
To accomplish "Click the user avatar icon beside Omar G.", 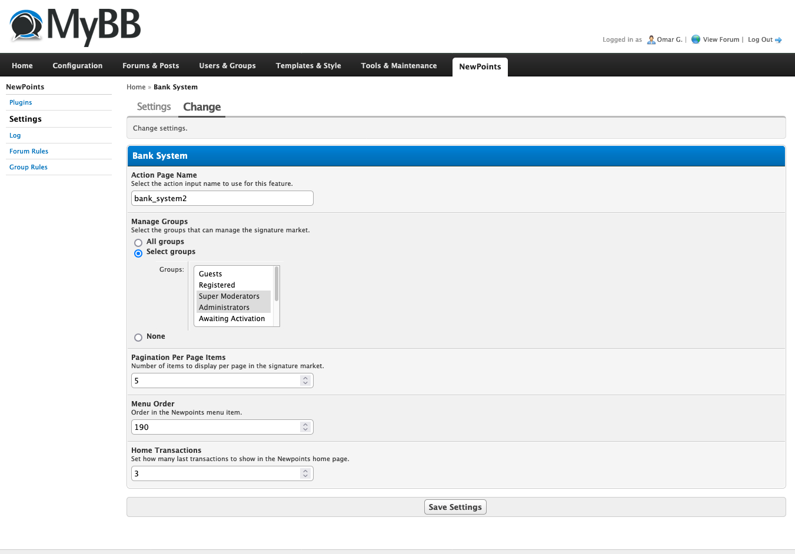I will pyautogui.click(x=651, y=40).
